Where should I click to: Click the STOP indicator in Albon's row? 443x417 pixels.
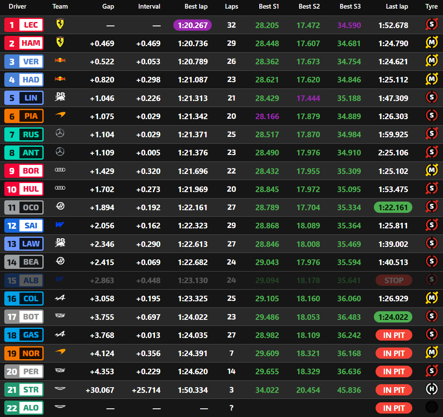tap(393, 280)
